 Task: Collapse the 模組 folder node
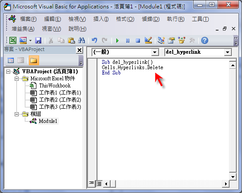(x=16, y=114)
